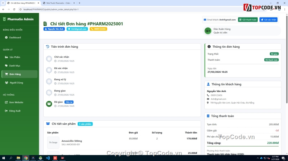The width and height of the screenshot is (288, 161).
Task: Click the boxes icon by Chi tiết sản phẩm
Action: pyautogui.click(x=48, y=124)
